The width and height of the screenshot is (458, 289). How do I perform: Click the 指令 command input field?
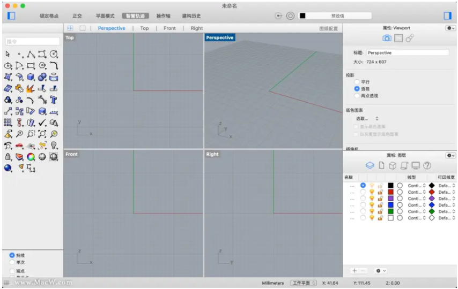tap(32, 41)
